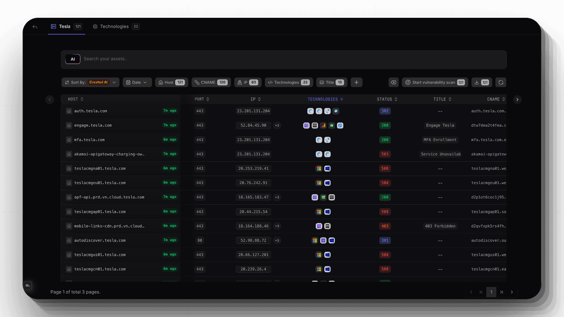Open the Date filter dropdown

[137, 82]
